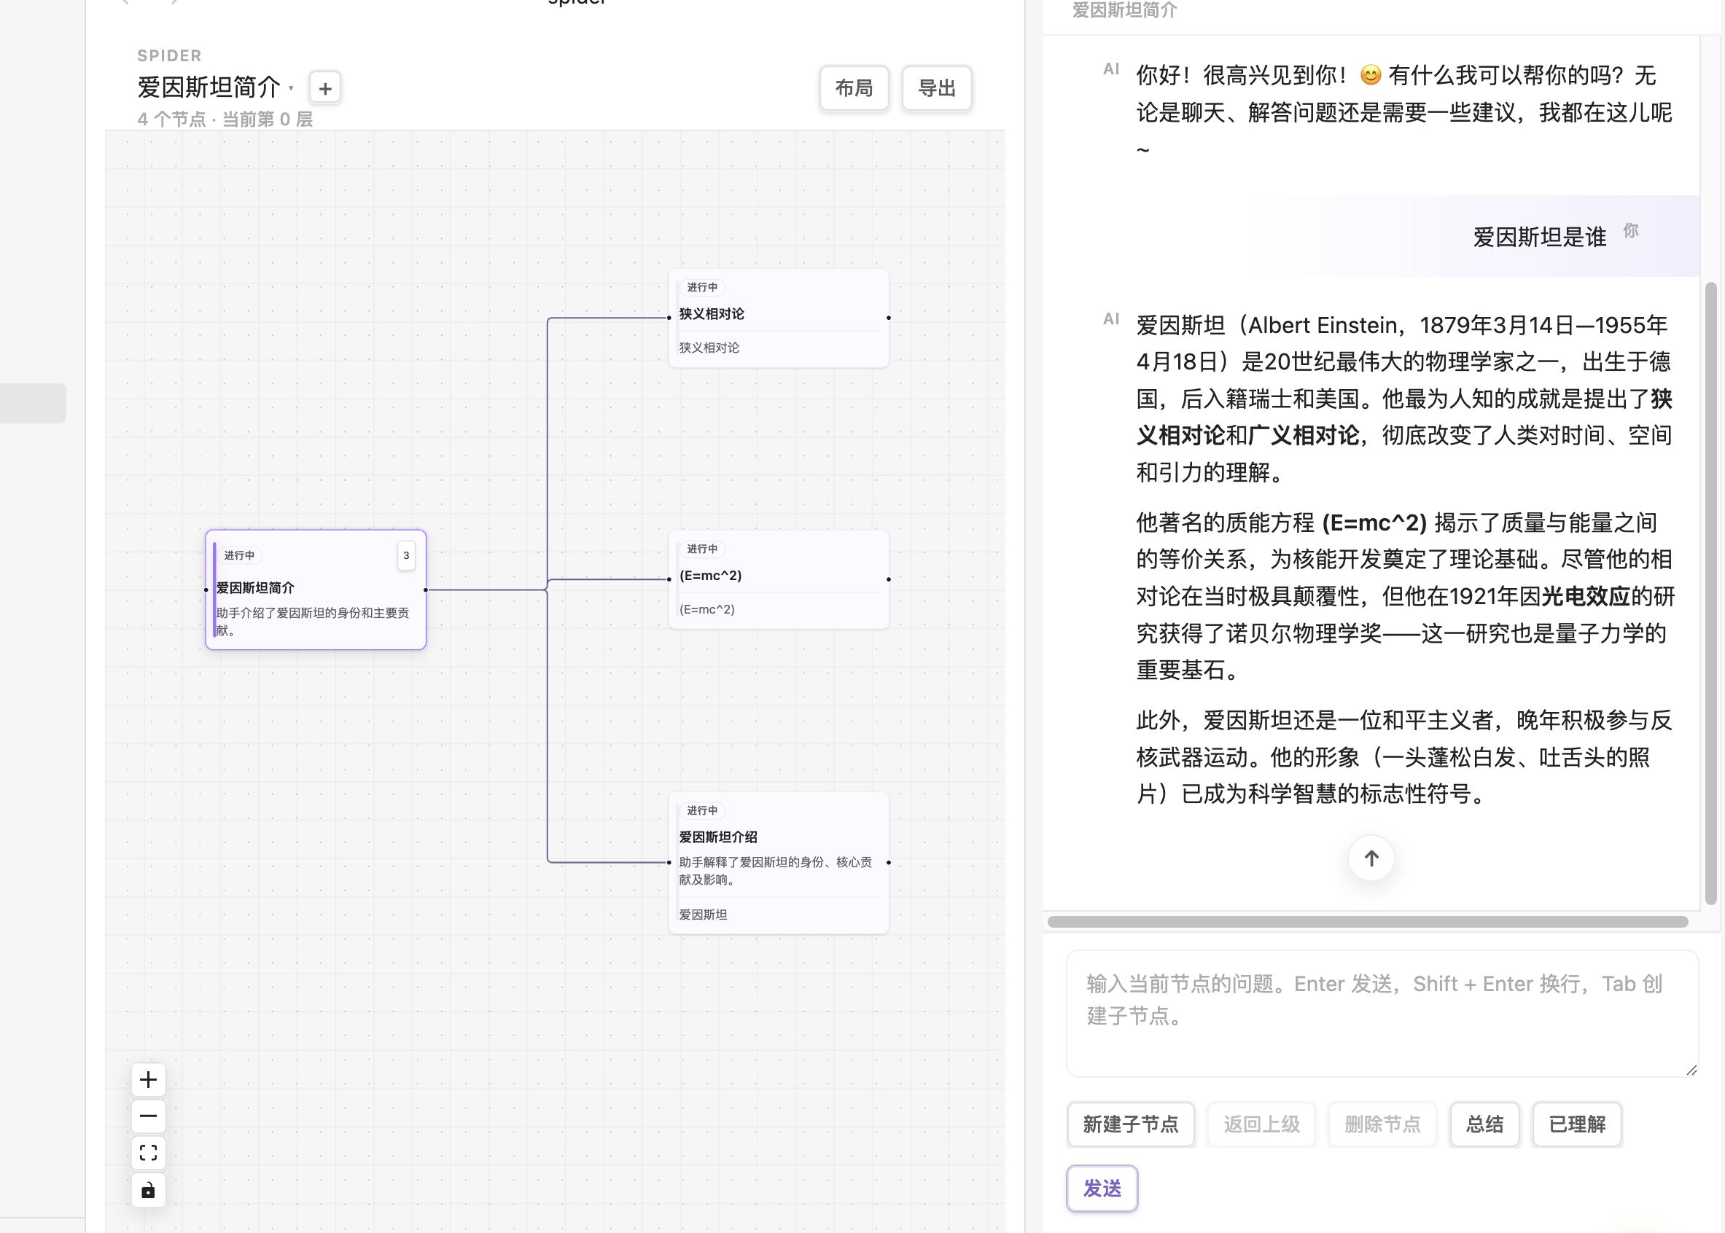
Task: Click the bold (E=mc^2) text in the chat
Action: coord(1374,522)
